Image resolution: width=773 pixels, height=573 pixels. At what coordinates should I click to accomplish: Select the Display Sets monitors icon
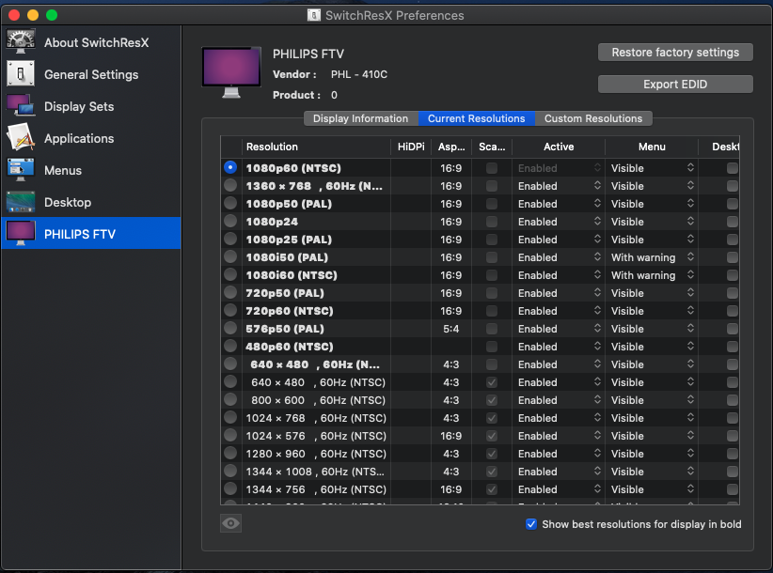click(20, 106)
